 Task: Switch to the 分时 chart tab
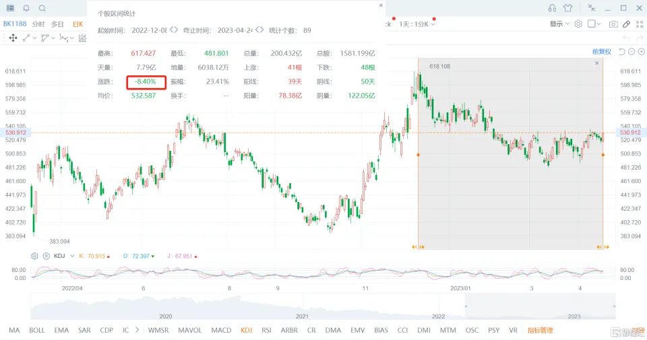(38, 24)
